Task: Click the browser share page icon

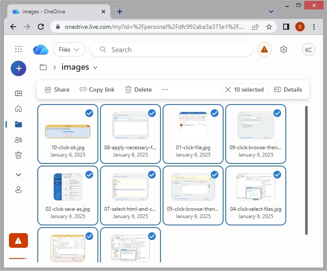Action: (255, 27)
